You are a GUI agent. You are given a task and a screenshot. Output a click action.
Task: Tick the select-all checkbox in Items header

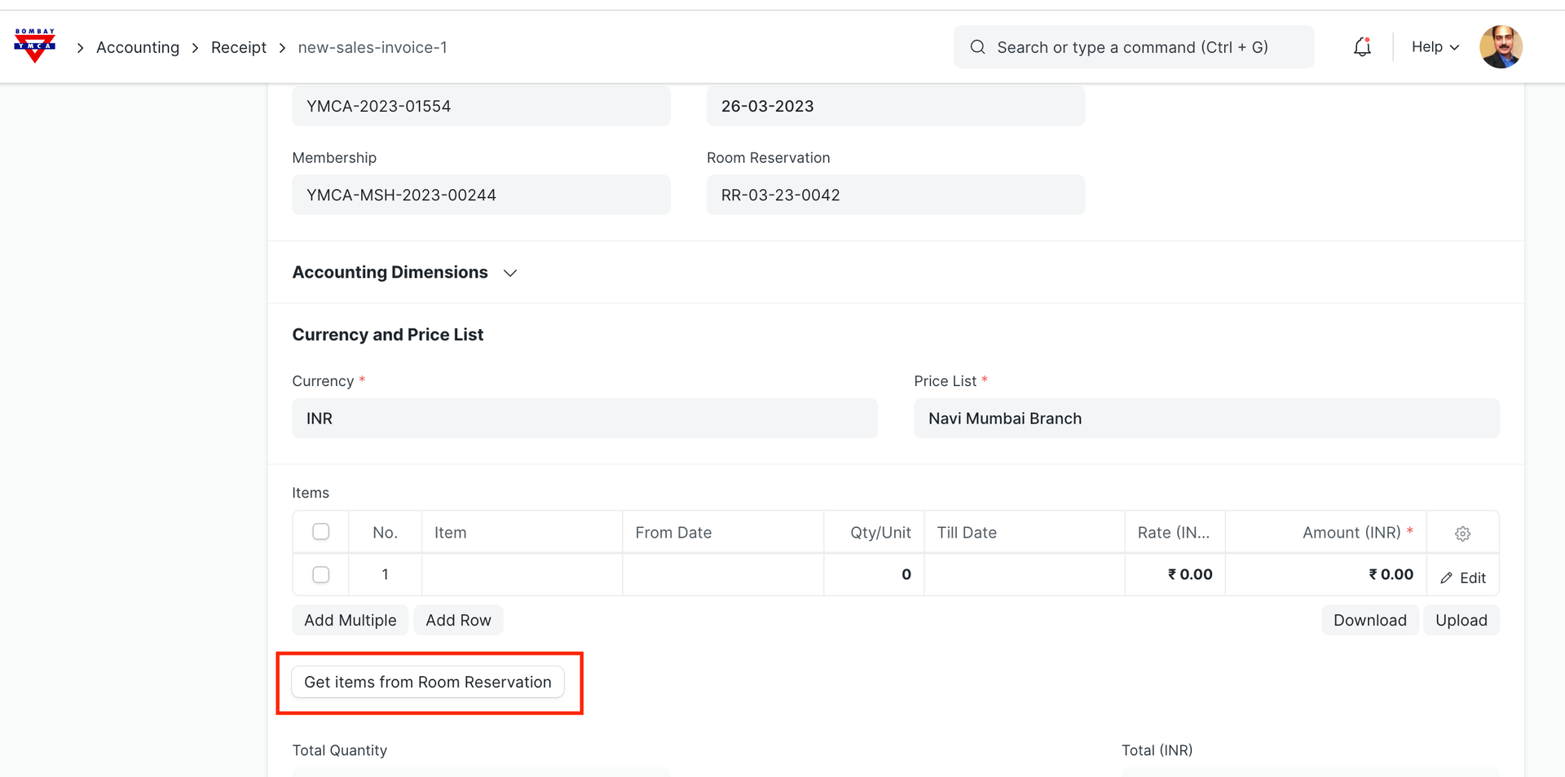[321, 532]
